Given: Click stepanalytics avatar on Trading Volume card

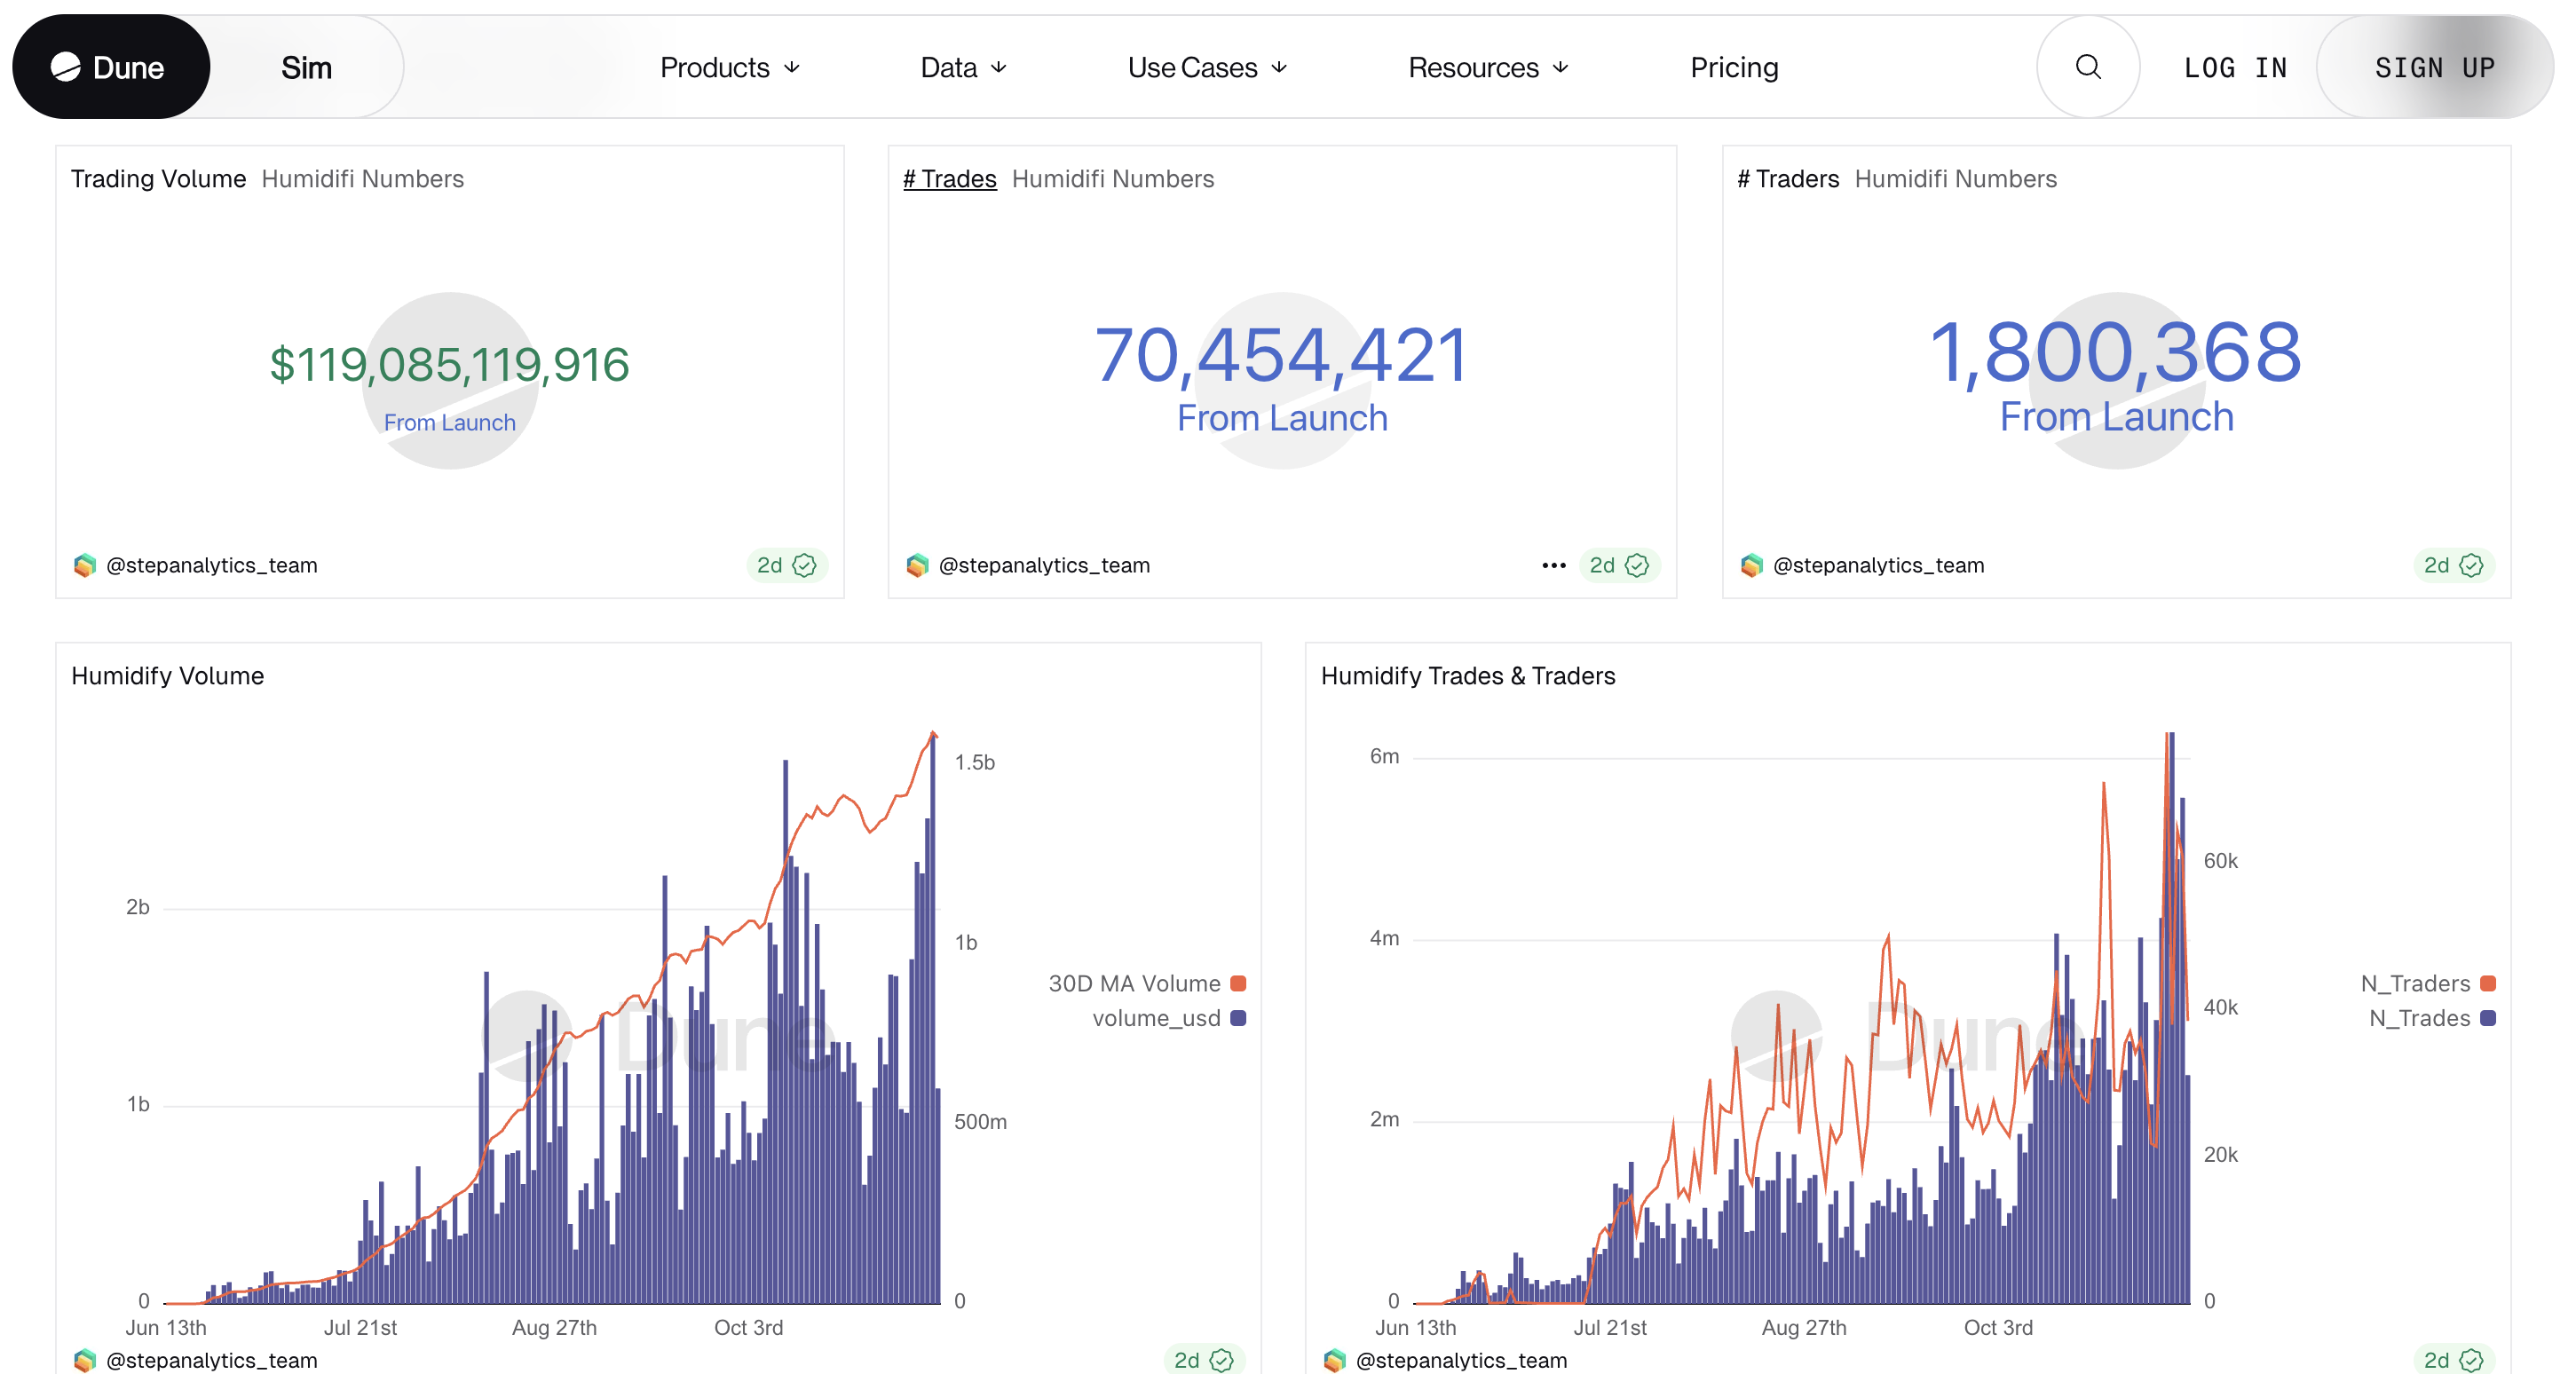Looking at the screenshot, I should [x=85, y=565].
